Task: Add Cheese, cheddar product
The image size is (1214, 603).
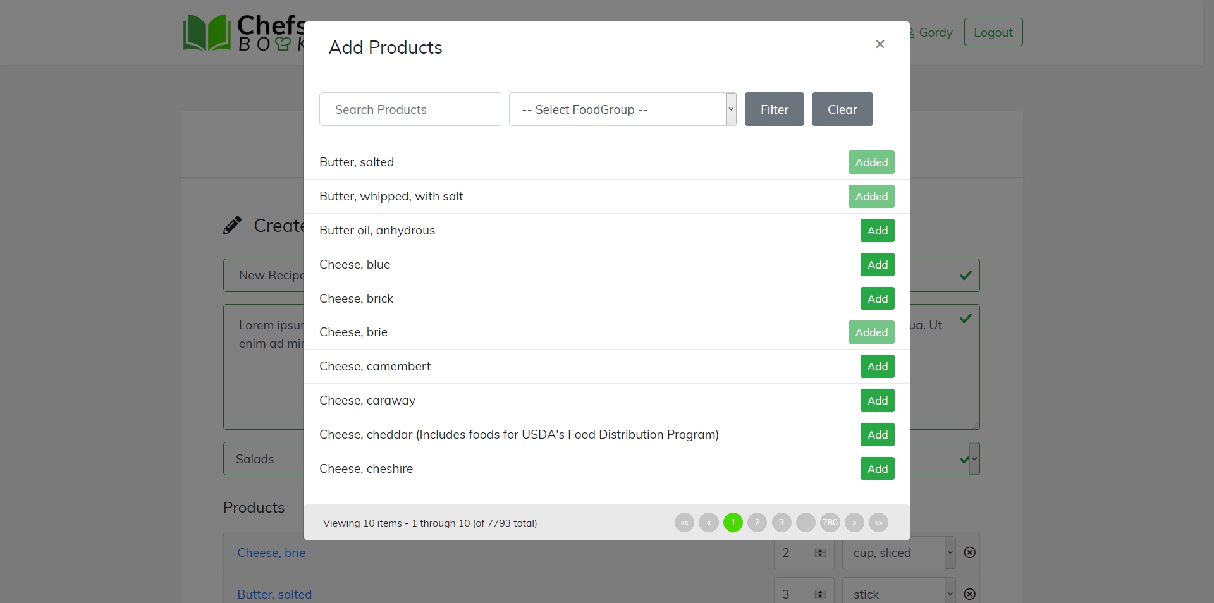Action: pyautogui.click(x=878, y=435)
